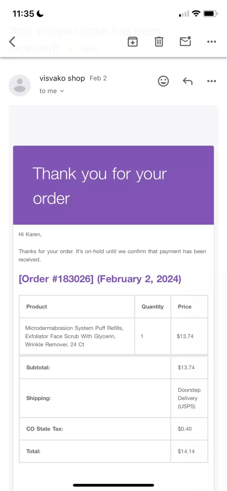The height and width of the screenshot is (491, 227).
Task: Tap the Wi-Fi status icon
Action: 196,14
